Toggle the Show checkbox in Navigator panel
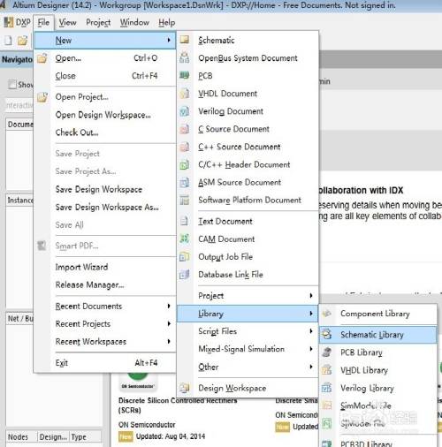 click(12, 85)
